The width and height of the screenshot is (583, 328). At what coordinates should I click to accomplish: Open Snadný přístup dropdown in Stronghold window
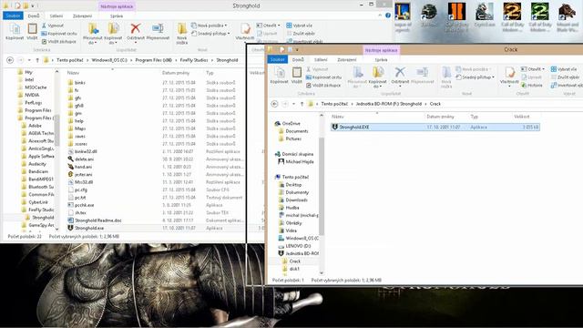(x=210, y=34)
